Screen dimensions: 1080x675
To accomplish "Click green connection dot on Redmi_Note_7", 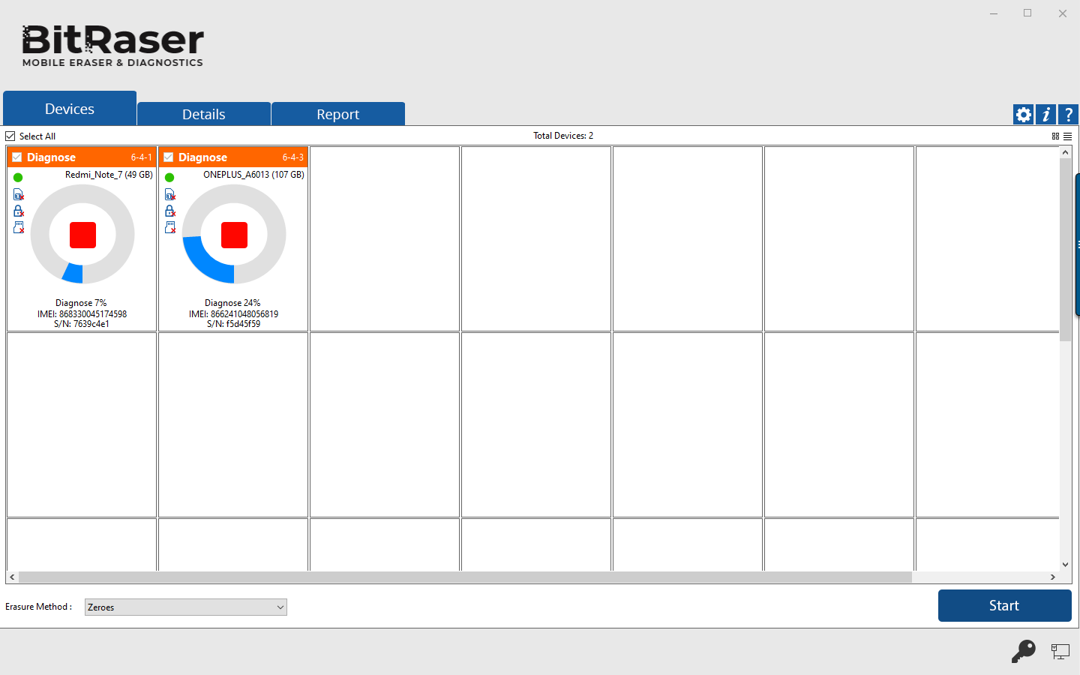I will (18, 178).
